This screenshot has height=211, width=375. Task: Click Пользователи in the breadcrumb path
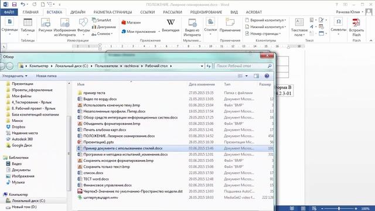(106, 66)
